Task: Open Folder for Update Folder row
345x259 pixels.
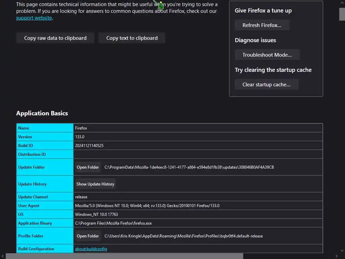Action: point(88,167)
